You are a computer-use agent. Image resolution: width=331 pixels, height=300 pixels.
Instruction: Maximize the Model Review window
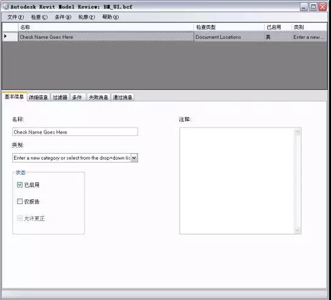[313, 7]
